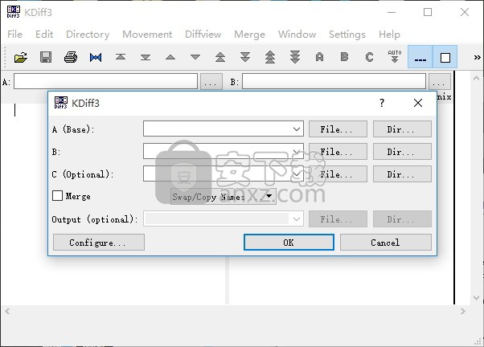Click the horizontal scrollbar right arrow
Screen dimensions: 484x347
tap(462, 311)
